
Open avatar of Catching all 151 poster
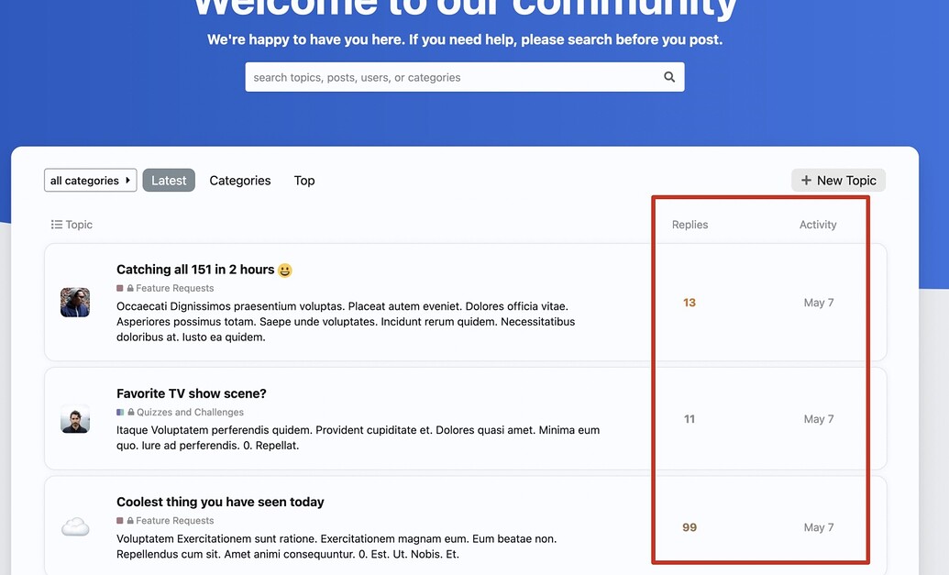point(75,303)
